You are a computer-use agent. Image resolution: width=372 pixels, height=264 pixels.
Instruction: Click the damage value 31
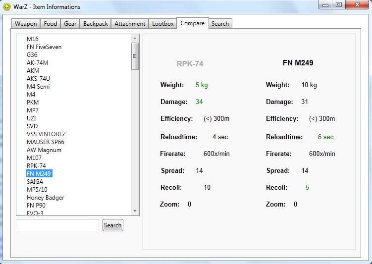point(305,102)
